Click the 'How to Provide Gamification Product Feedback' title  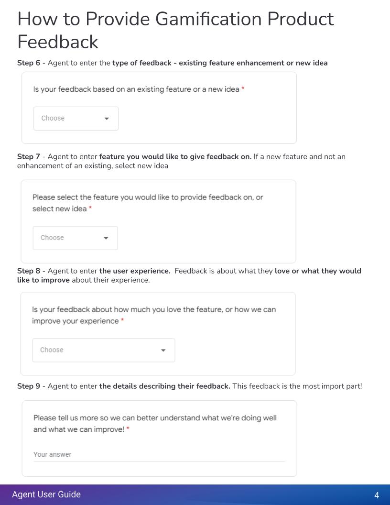(175, 30)
